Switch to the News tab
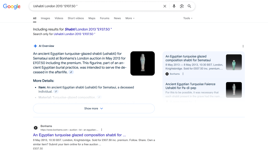 click(117, 18)
